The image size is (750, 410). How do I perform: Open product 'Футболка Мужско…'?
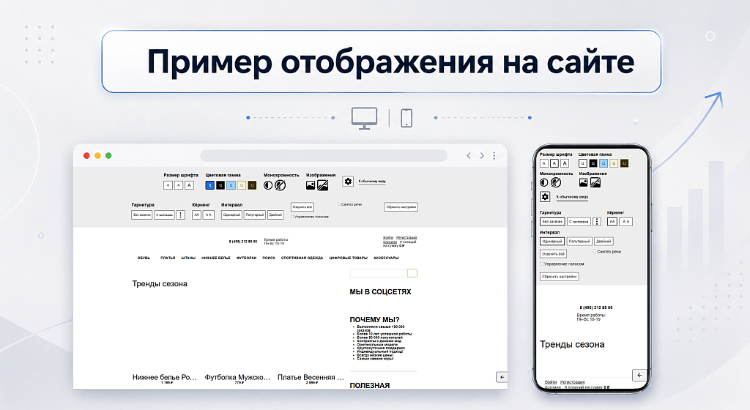click(237, 378)
